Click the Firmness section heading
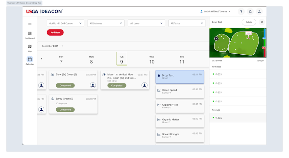The height and width of the screenshot is (158, 289). tap(216, 67)
